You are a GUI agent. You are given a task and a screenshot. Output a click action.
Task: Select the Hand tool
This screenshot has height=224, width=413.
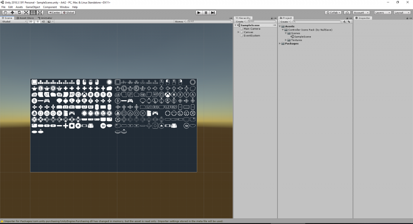click(x=5, y=12)
